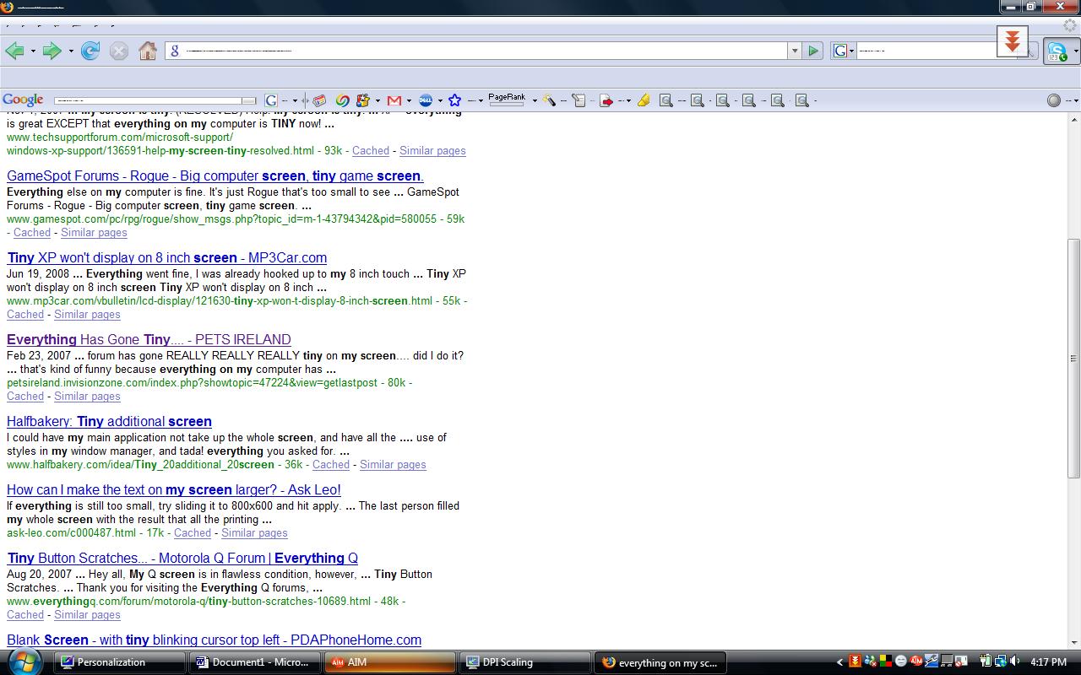Open the Windows Start orb

tap(24, 661)
